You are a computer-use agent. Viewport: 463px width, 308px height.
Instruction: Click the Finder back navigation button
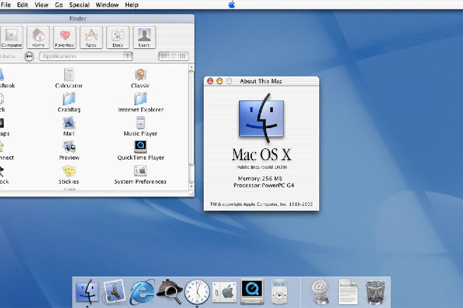(x=29, y=56)
